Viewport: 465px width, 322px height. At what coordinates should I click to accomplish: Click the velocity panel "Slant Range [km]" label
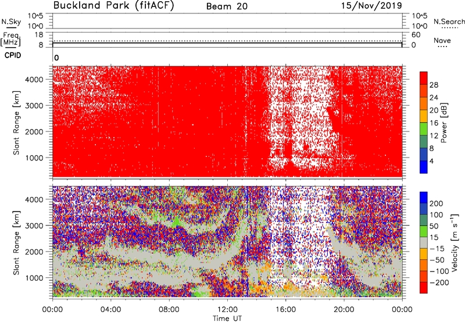[x=16, y=243]
